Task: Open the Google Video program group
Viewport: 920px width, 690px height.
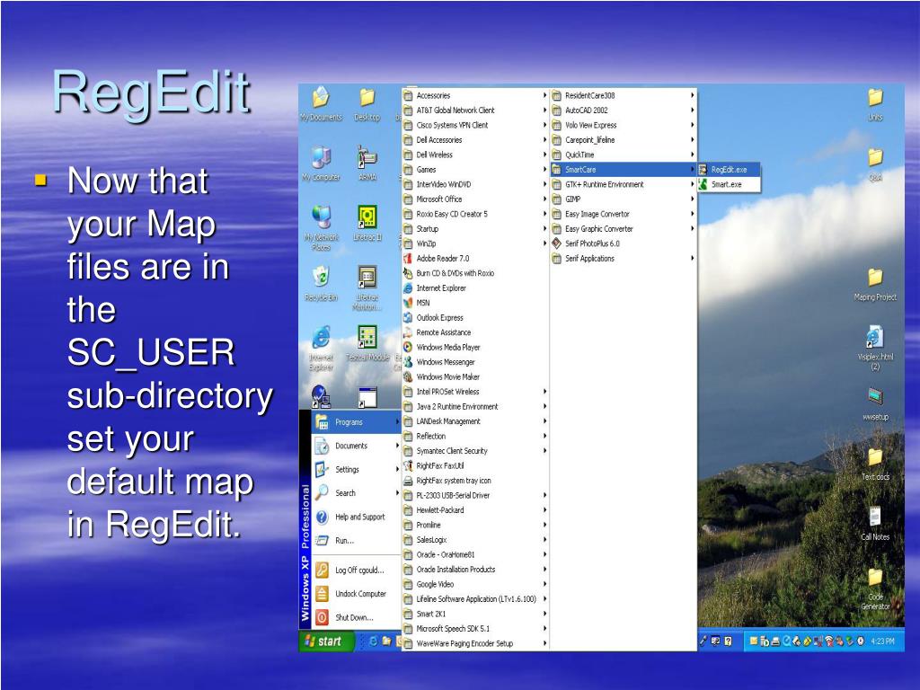Action: click(475, 584)
